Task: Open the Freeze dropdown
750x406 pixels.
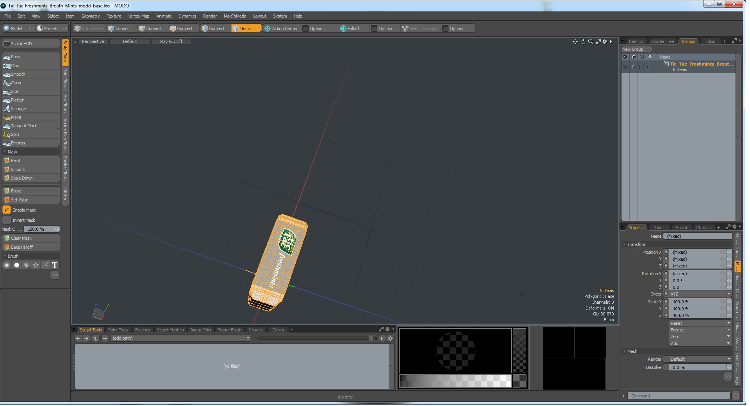Action: coord(700,330)
